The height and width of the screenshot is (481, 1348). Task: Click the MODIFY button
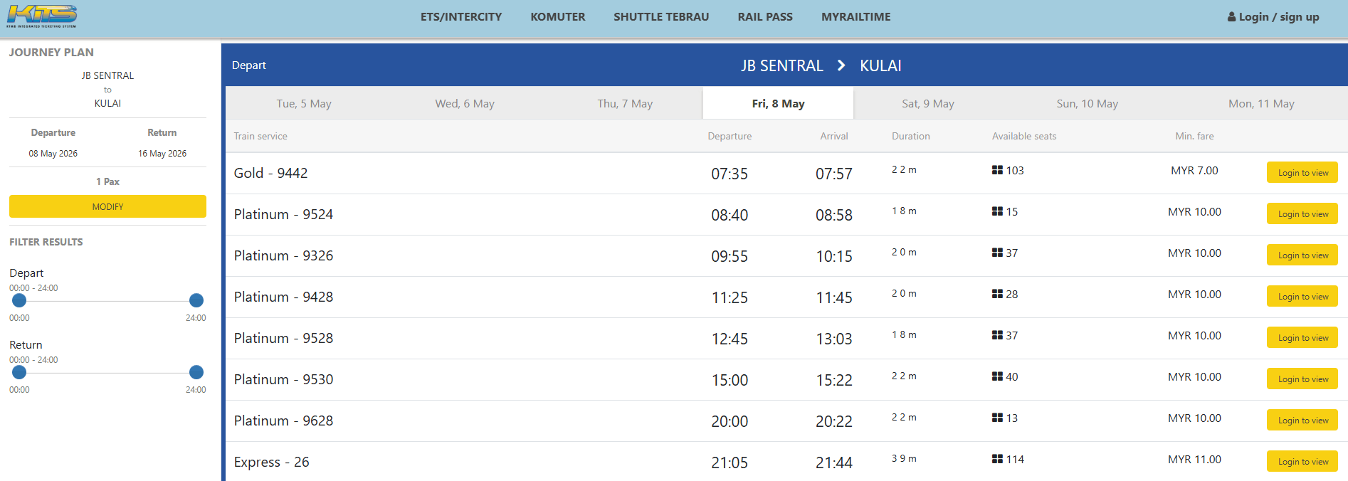tap(107, 206)
